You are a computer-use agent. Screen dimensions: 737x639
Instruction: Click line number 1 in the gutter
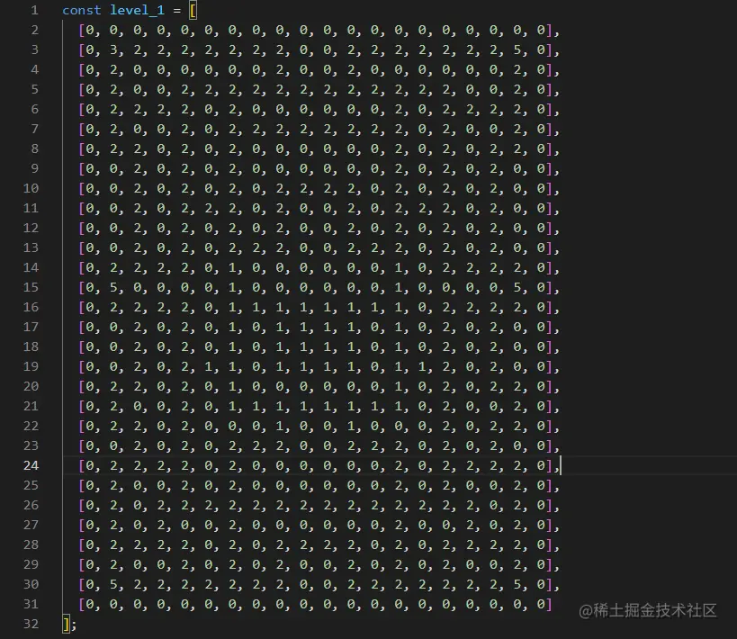[x=34, y=10]
